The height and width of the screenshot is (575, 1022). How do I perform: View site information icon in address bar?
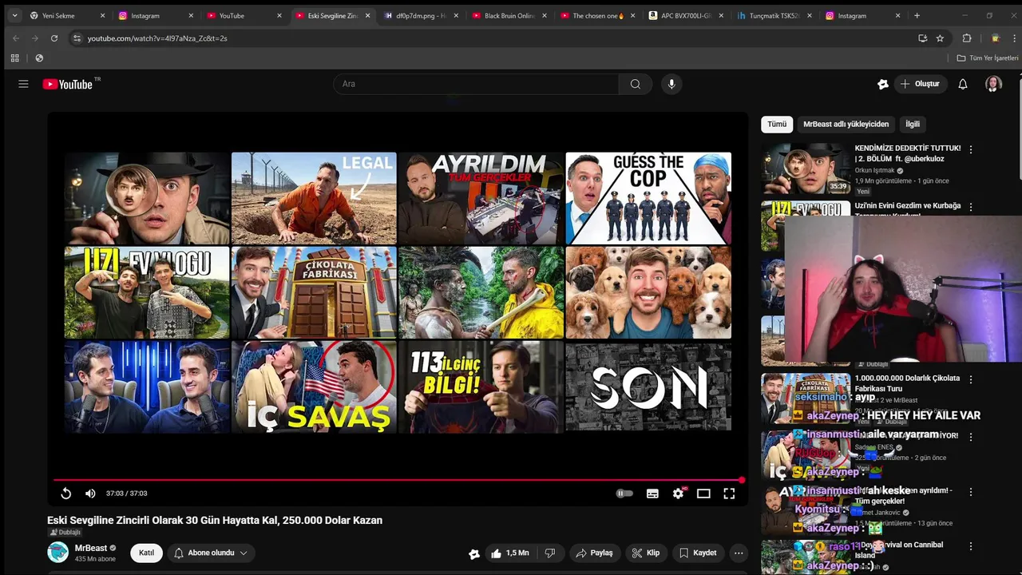click(77, 38)
